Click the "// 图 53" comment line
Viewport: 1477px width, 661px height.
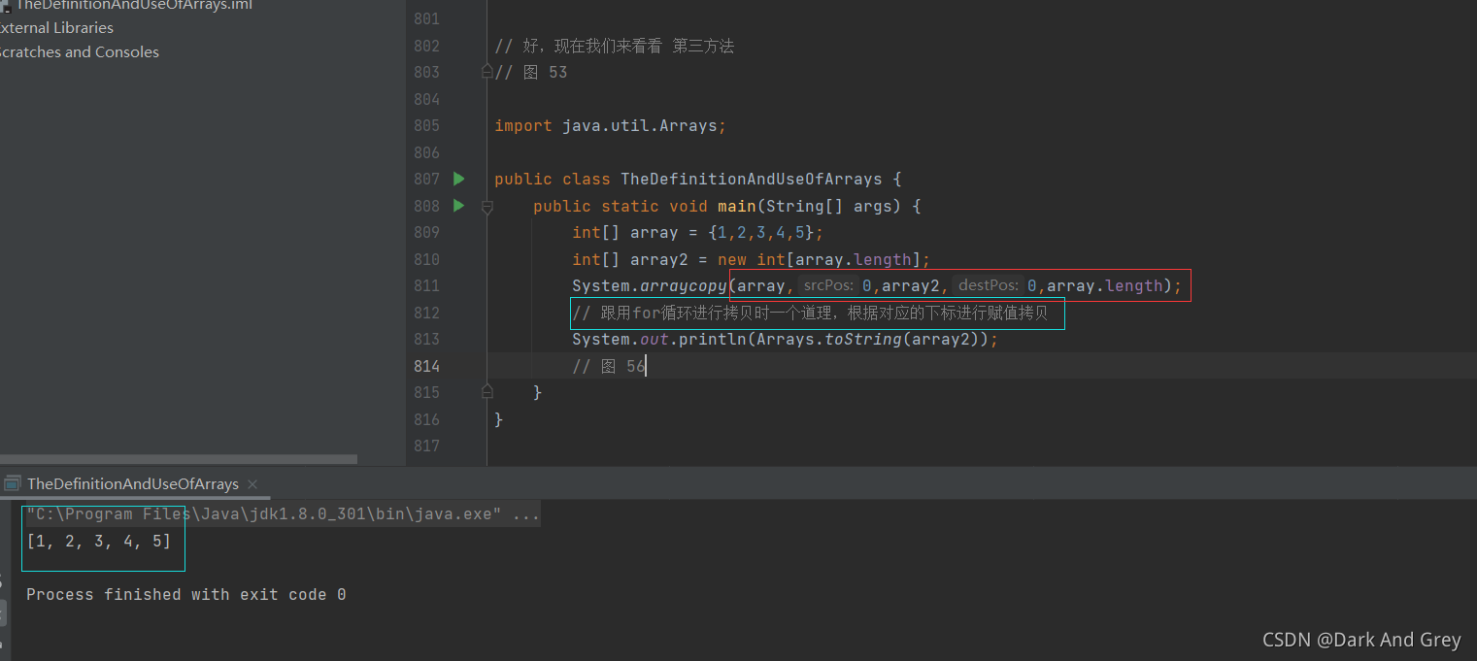531,72
